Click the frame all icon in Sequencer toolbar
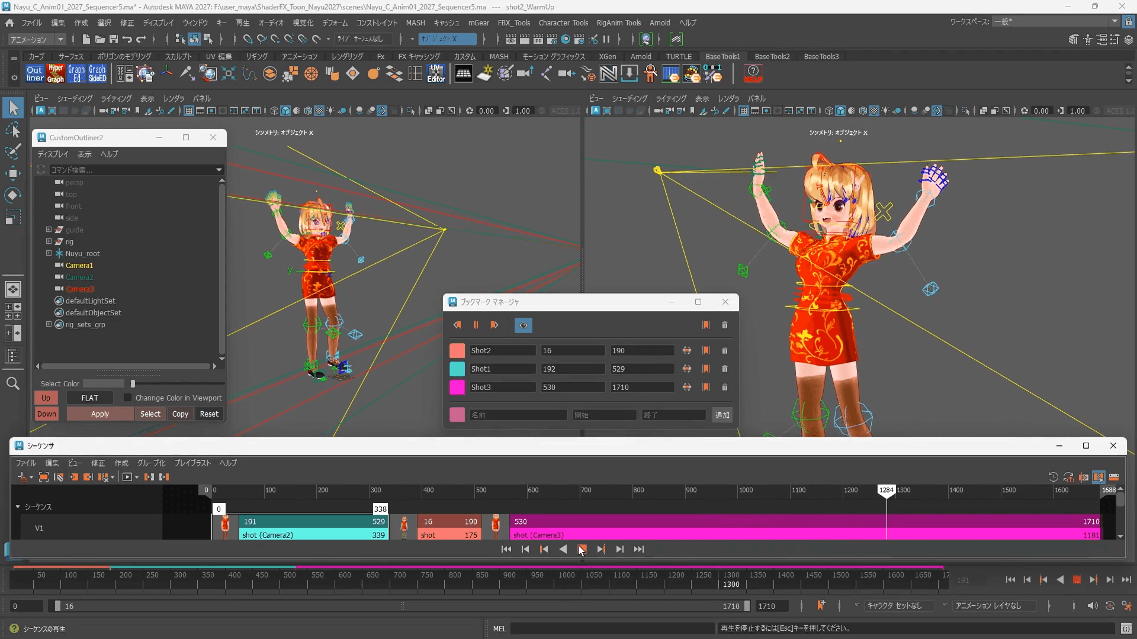Viewport: 1137px width, 639px height. (44, 477)
